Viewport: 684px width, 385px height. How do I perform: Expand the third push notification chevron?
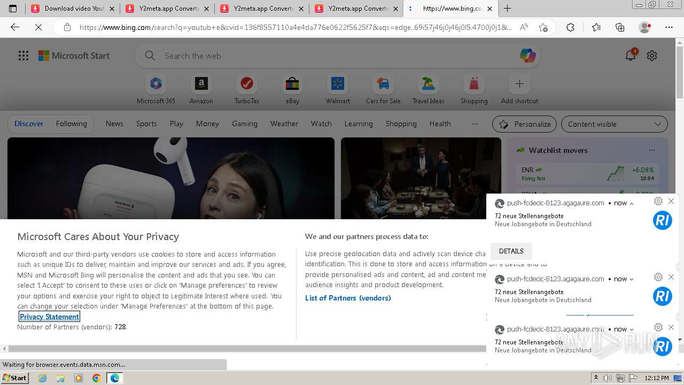coord(632,329)
